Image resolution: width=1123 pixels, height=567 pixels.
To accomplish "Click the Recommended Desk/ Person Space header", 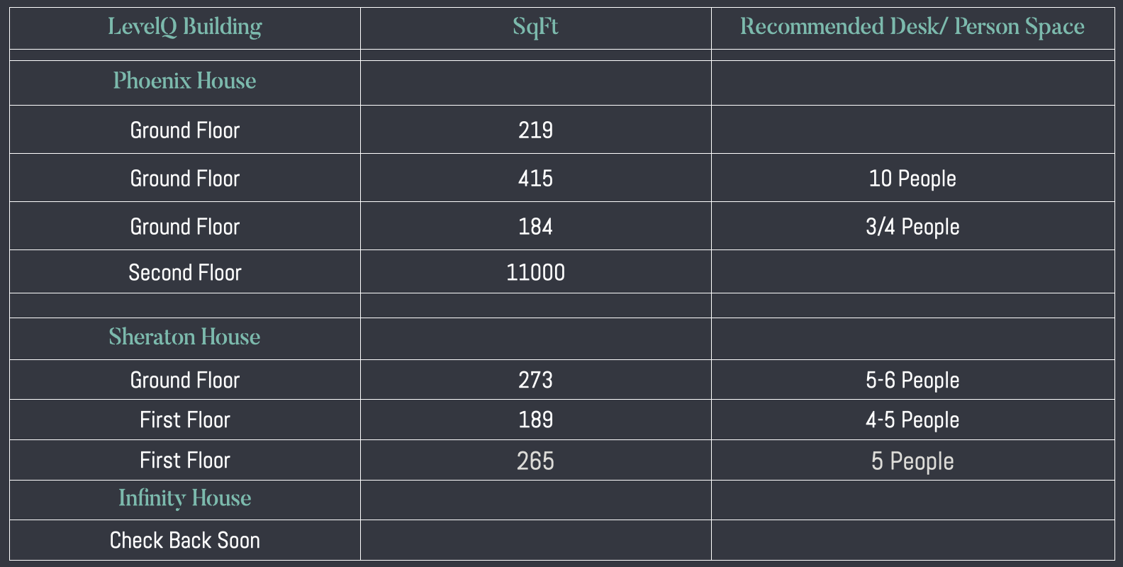I will point(912,27).
